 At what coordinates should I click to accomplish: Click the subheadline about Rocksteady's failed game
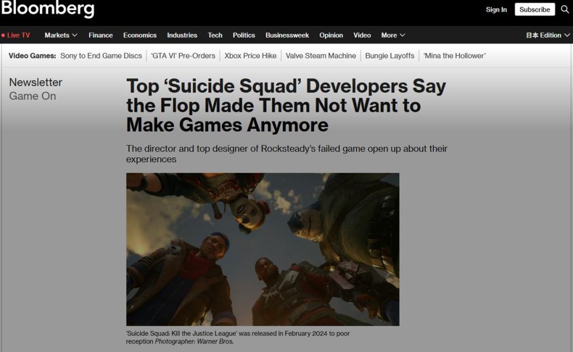(287, 154)
